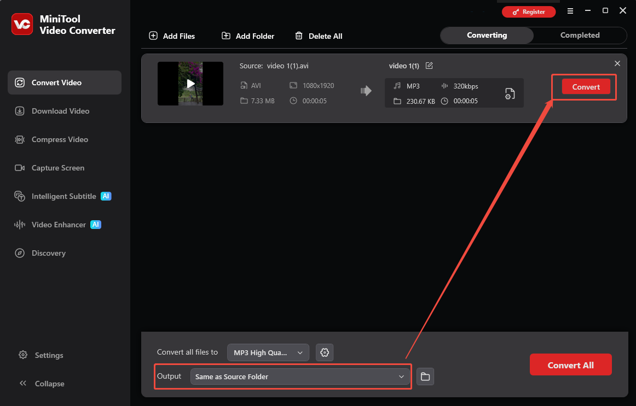636x406 pixels.
Task: Click the 230.67 KB output size
Action: [420, 101]
